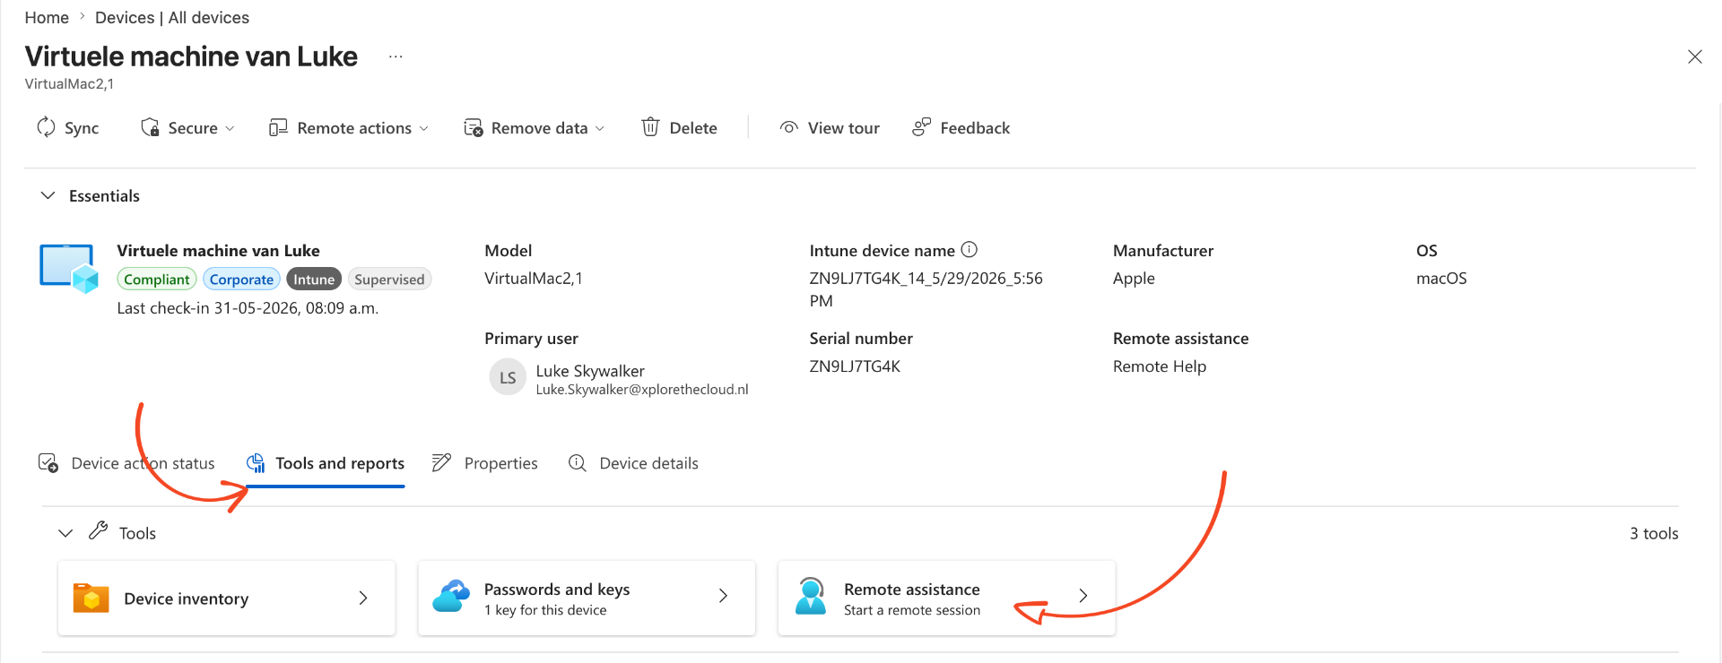
Task: Switch to the Properties tab
Action: (x=485, y=463)
